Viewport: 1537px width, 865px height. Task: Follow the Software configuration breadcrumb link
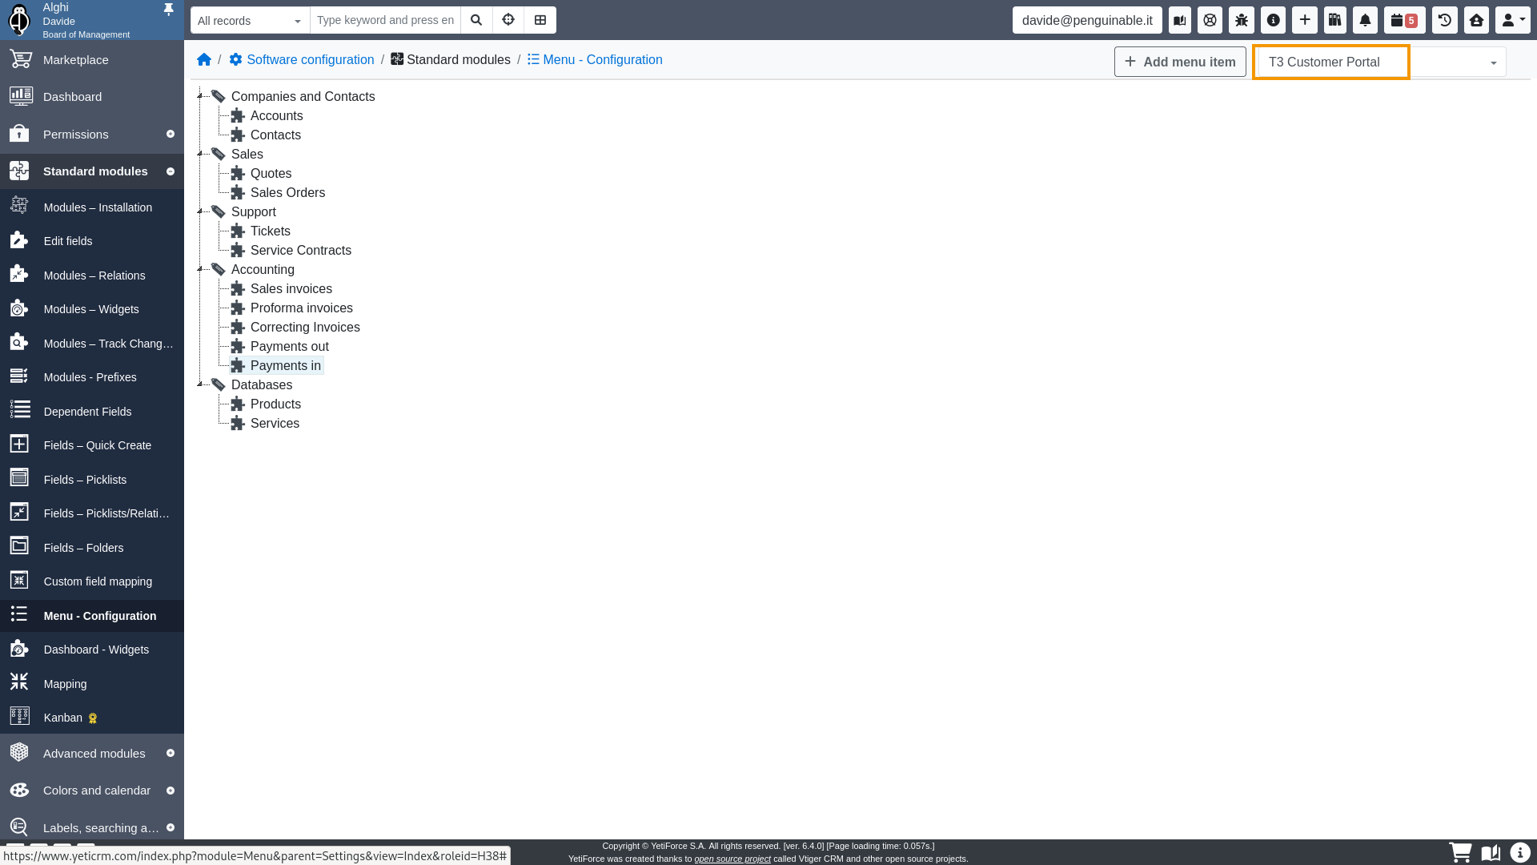[310, 60]
